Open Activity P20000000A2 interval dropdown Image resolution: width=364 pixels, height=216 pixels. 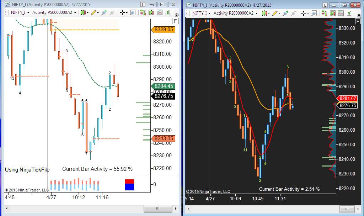tap(236, 13)
